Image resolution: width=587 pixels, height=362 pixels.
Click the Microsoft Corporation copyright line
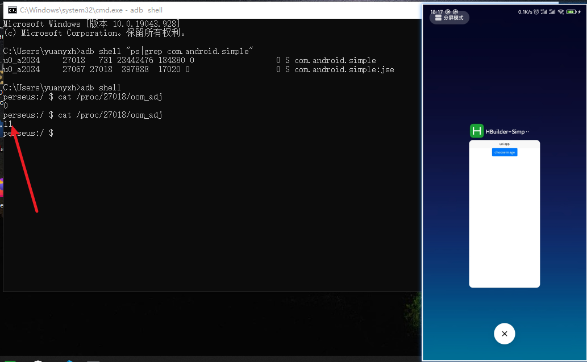(94, 33)
